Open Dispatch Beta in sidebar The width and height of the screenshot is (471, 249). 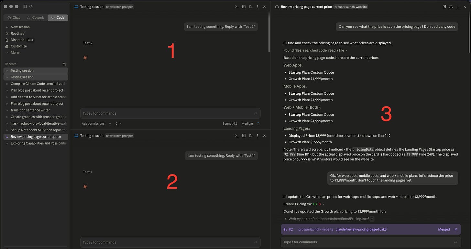(20, 40)
